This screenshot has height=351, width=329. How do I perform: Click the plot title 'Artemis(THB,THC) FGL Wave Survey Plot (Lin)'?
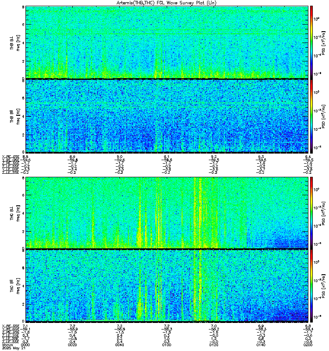166,3
